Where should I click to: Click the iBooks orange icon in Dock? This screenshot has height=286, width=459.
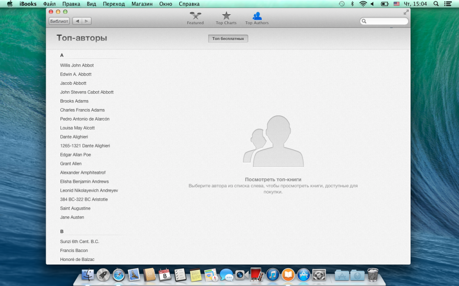(288, 275)
